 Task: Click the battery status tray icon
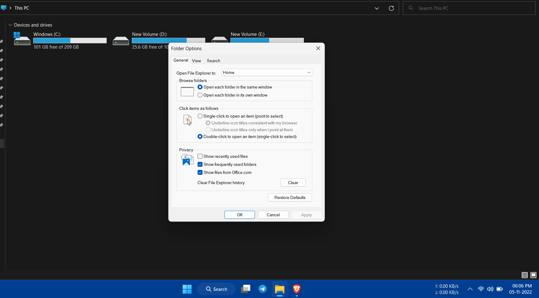pos(500,289)
